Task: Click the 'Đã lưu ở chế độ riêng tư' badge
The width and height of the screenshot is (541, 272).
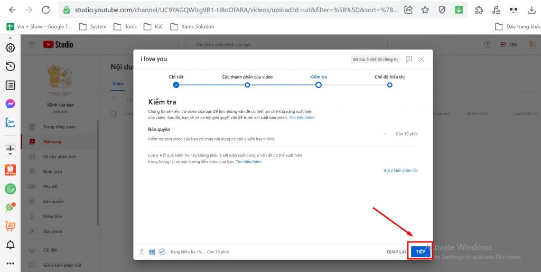Action: (x=375, y=59)
